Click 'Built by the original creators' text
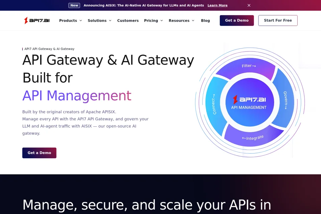Viewport: 321px width, 214px height. pos(69,112)
